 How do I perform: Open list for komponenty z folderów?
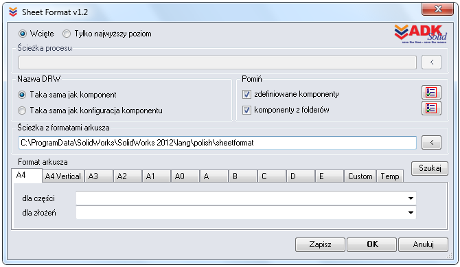(431, 108)
